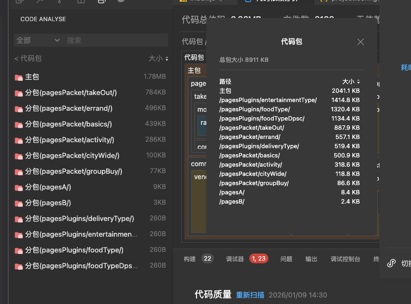Open the 输出 tab
This screenshot has height=304, width=411.
[311, 259]
